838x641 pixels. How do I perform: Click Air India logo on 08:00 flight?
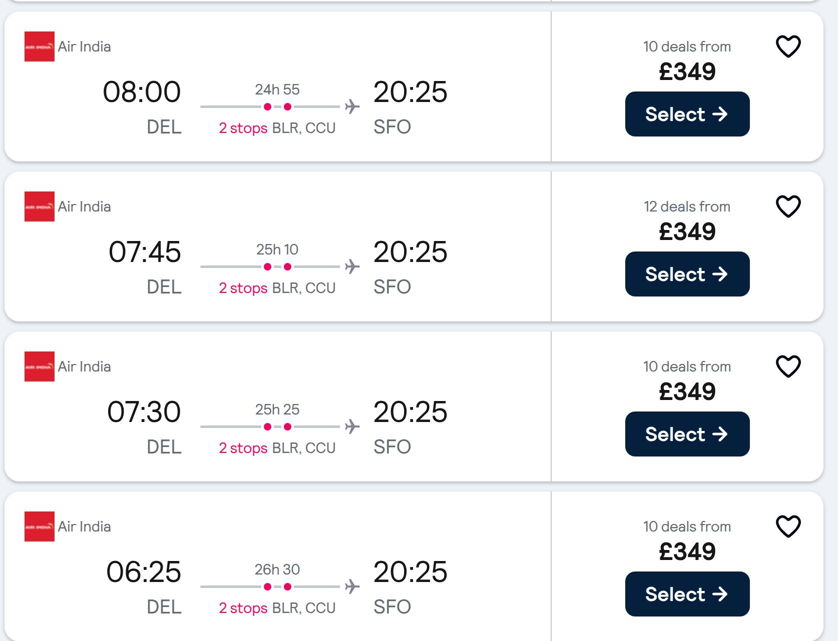tap(40, 46)
